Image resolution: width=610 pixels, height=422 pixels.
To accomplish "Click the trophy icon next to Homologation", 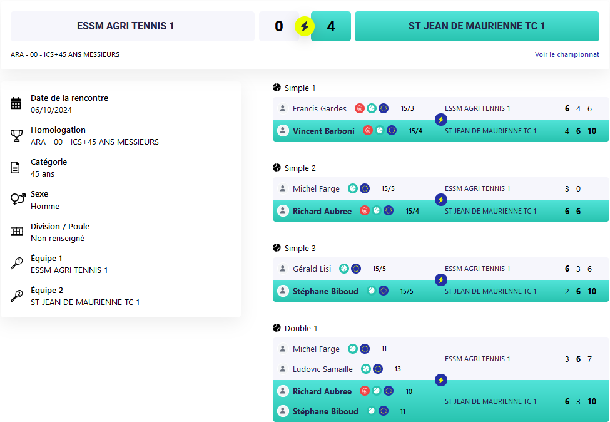I will 16,135.
